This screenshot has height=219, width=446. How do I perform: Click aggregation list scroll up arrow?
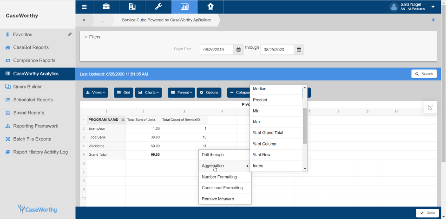(305, 87)
